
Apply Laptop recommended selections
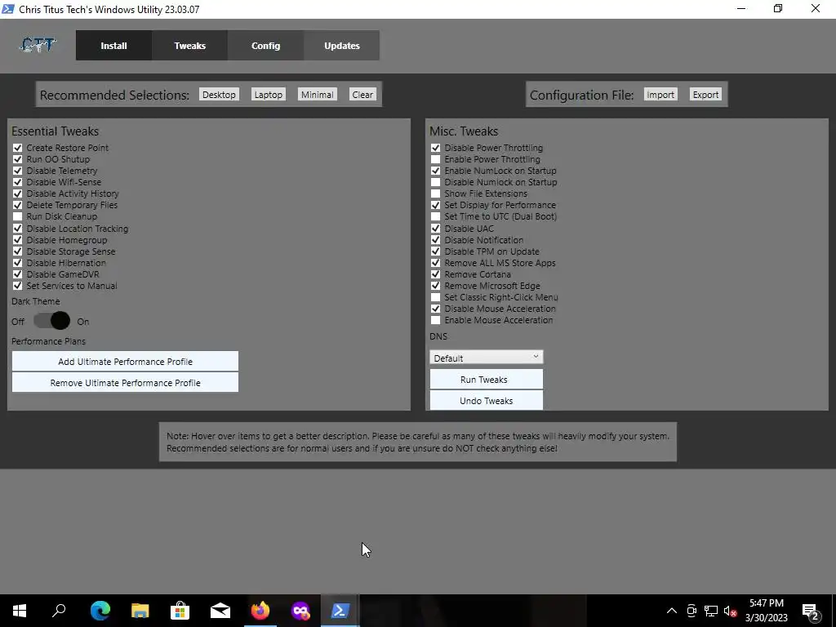pyautogui.click(x=268, y=95)
